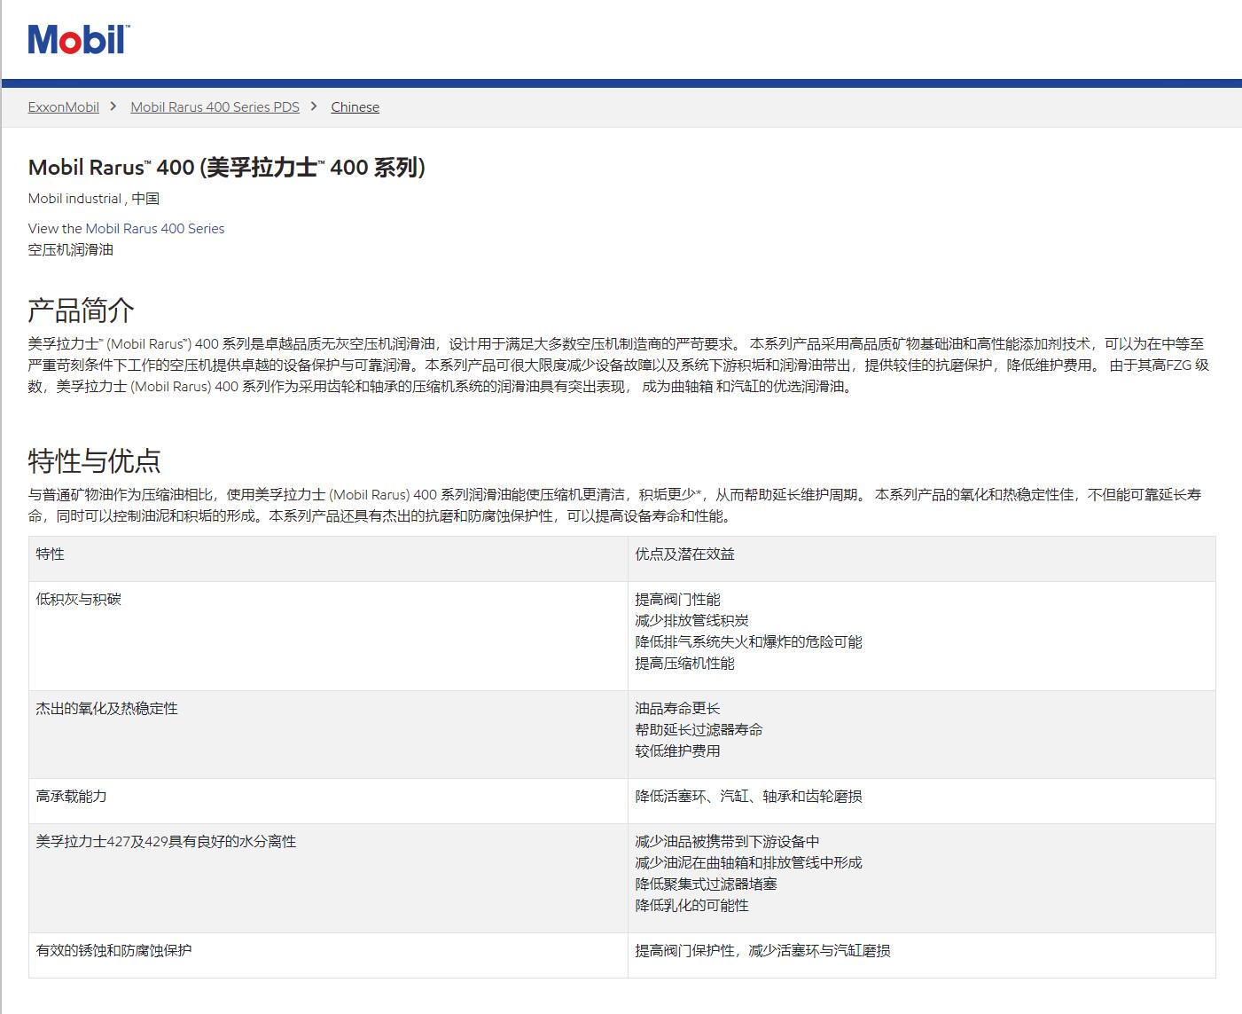The width and height of the screenshot is (1242, 1014).
Task: Click the '低积灰与积碳' table cell
Action: click(328, 636)
